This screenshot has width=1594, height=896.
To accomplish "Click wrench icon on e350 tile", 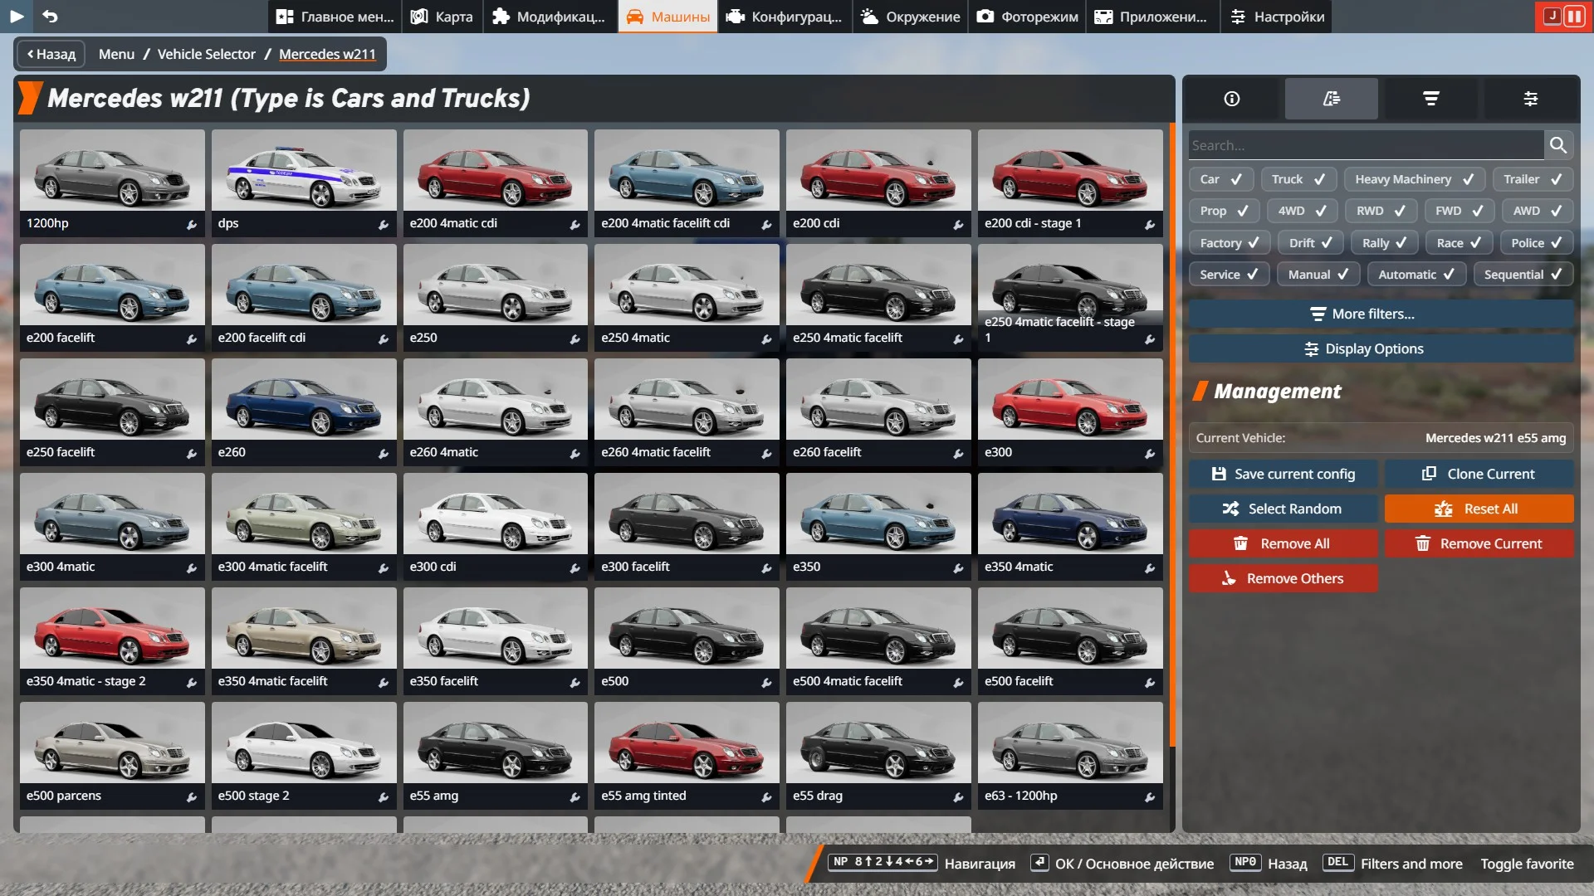I will coord(958,567).
